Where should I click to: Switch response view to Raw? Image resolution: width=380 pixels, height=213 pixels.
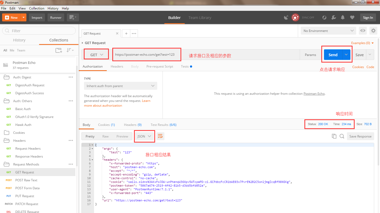105,136
